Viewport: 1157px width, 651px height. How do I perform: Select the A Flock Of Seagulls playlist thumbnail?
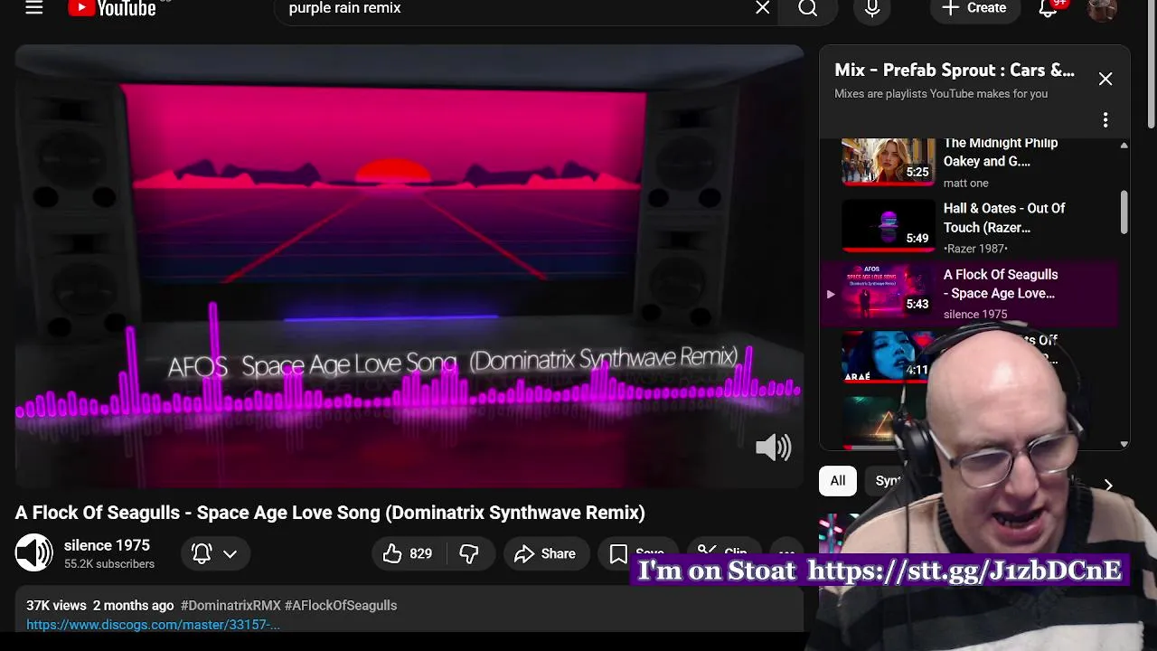point(889,291)
